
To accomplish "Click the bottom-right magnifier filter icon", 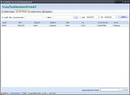I will tap(126, 90).
